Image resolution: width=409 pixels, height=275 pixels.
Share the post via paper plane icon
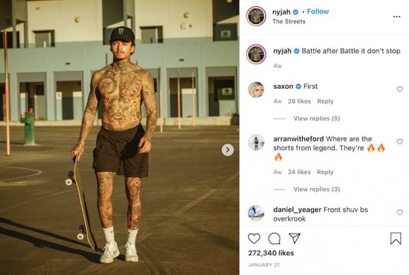pos(294,239)
